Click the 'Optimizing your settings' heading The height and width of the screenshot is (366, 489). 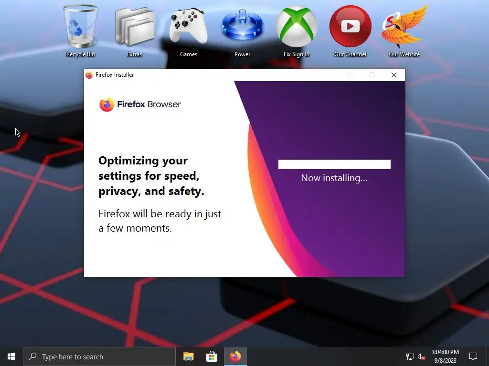151,176
